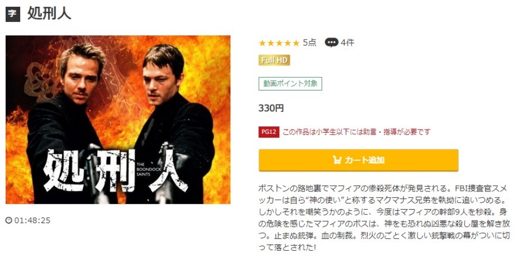Click the 5点 rating score
Viewport: 520px width, 258px height.
tap(310, 43)
